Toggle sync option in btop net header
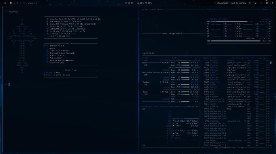This screenshot has height=154, width=276. pos(172,106)
